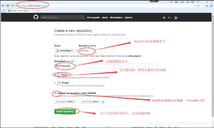Image resolution: width=214 pixels, height=128 pixels.
Task: Click the home icon beside the tabs
Action: click(4, 11)
